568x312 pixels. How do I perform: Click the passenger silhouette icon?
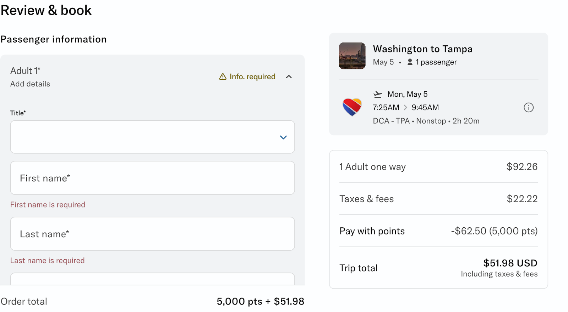pyautogui.click(x=410, y=62)
